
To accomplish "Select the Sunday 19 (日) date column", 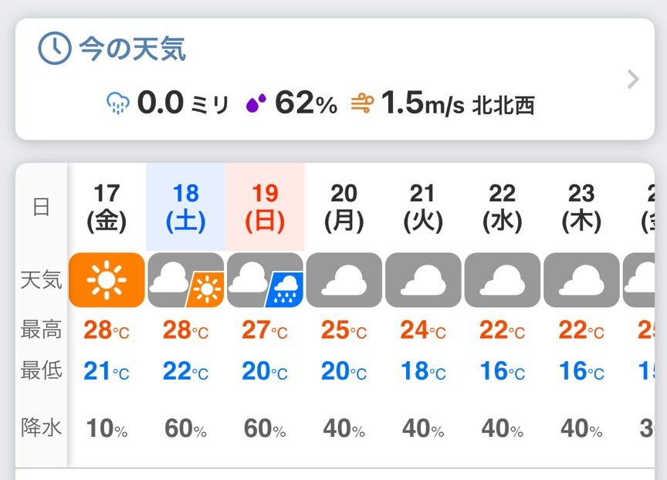I will 266,207.
